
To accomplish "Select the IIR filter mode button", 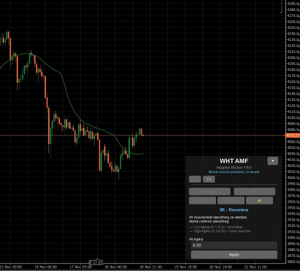I will (x=259, y=200).
